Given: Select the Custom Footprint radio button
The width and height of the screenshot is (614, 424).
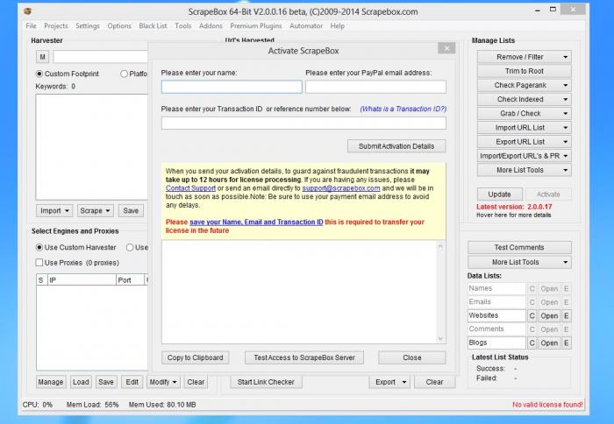Looking at the screenshot, I should point(39,74).
